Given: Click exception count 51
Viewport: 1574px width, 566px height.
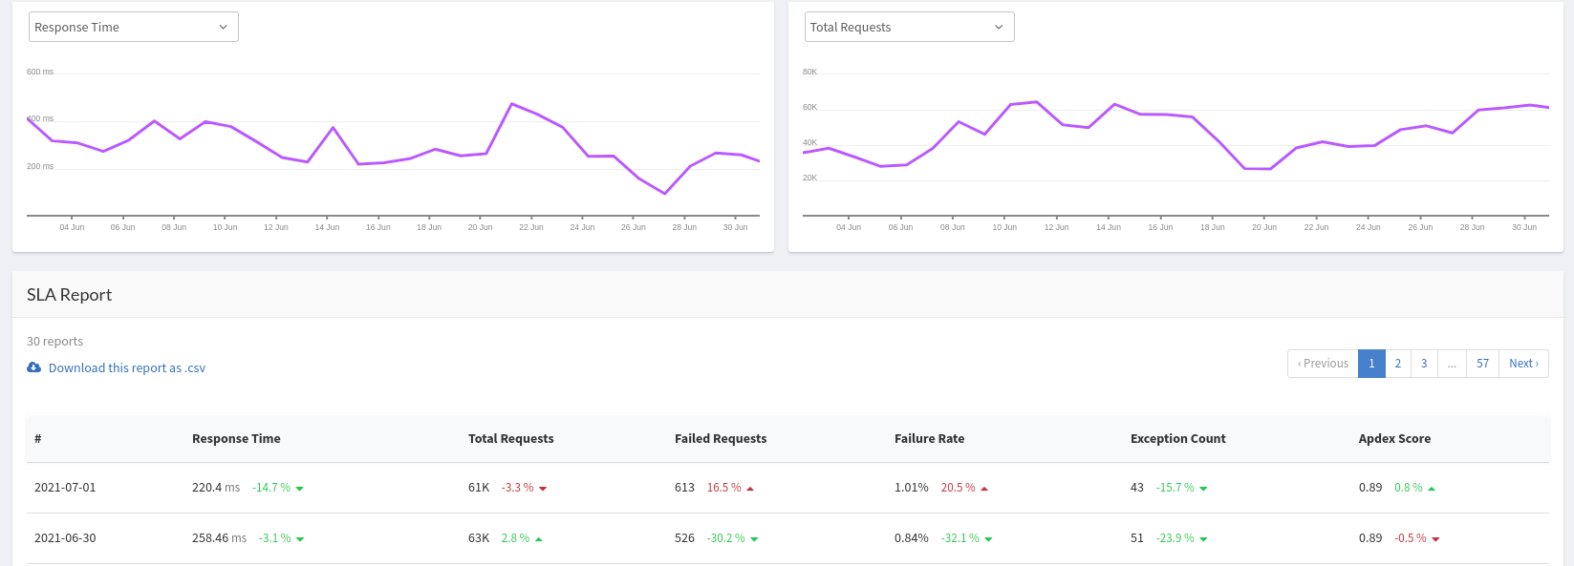Looking at the screenshot, I should (1137, 538).
